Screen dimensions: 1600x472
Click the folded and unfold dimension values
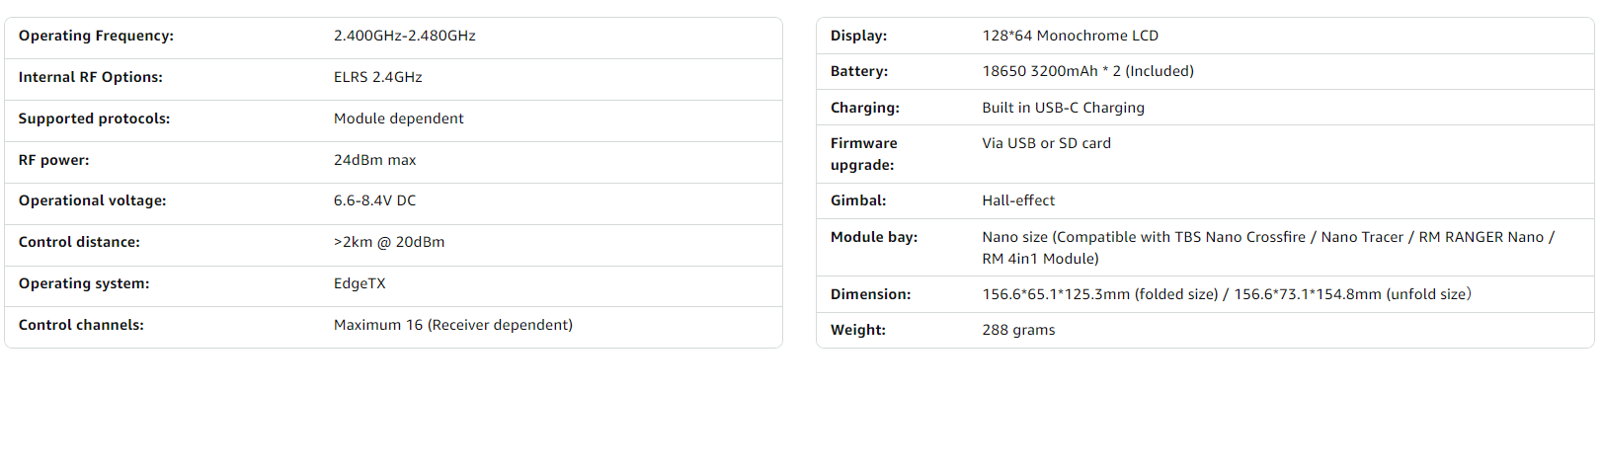click(1226, 294)
